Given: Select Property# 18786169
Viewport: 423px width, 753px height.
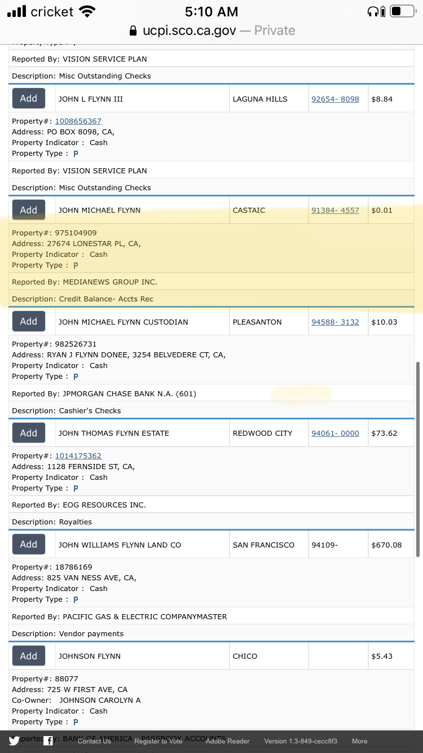Looking at the screenshot, I should click(x=52, y=567).
